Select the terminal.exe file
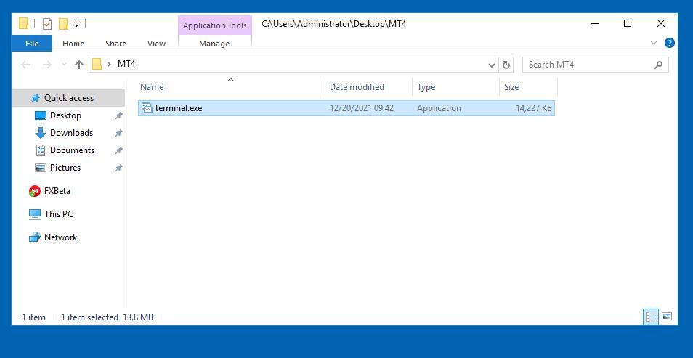This screenshot has width=693, height=358. pyautogui.click(x=346, y=108)
